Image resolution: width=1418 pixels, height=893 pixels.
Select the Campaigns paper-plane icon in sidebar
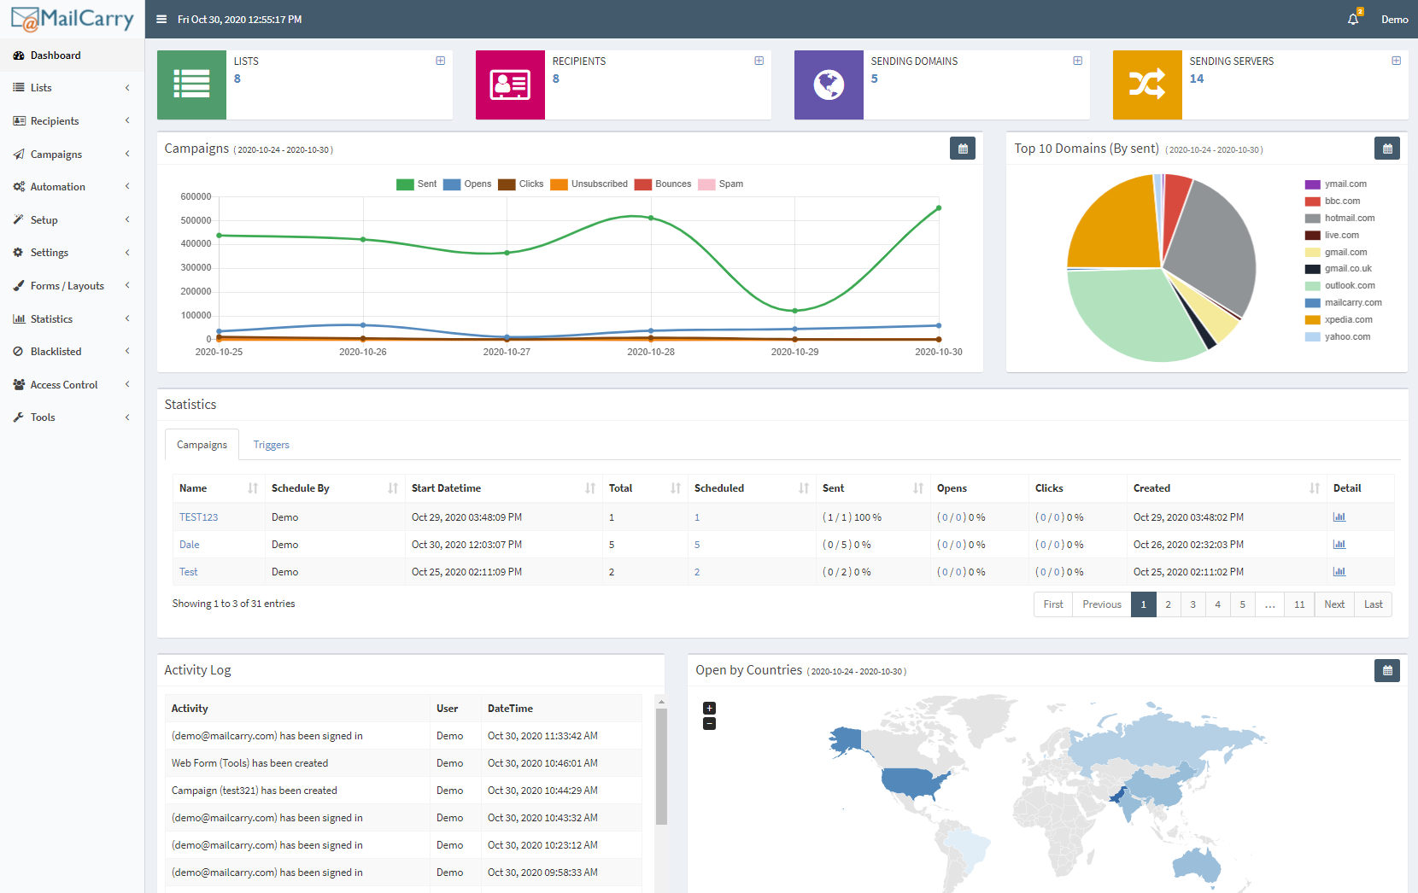point(18,154)
